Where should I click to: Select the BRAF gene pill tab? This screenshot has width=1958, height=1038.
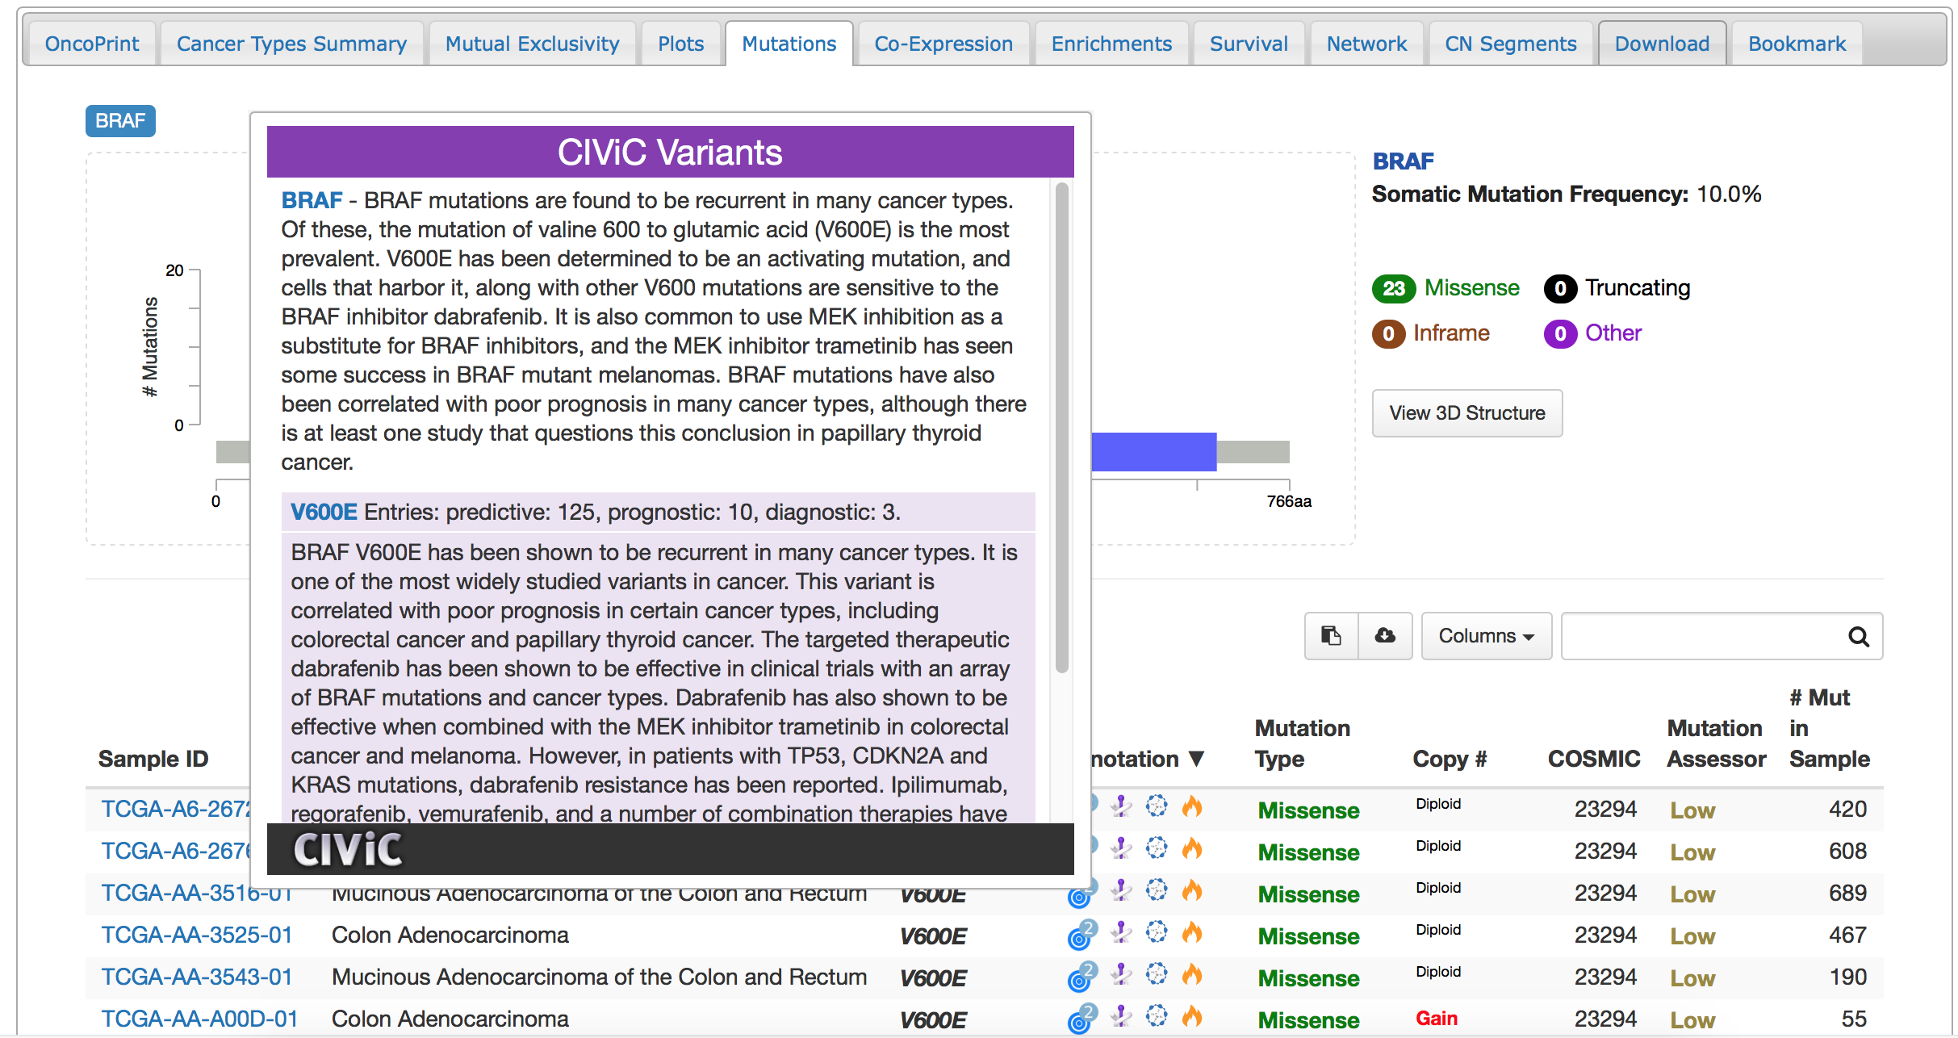(x=120, y=121)
